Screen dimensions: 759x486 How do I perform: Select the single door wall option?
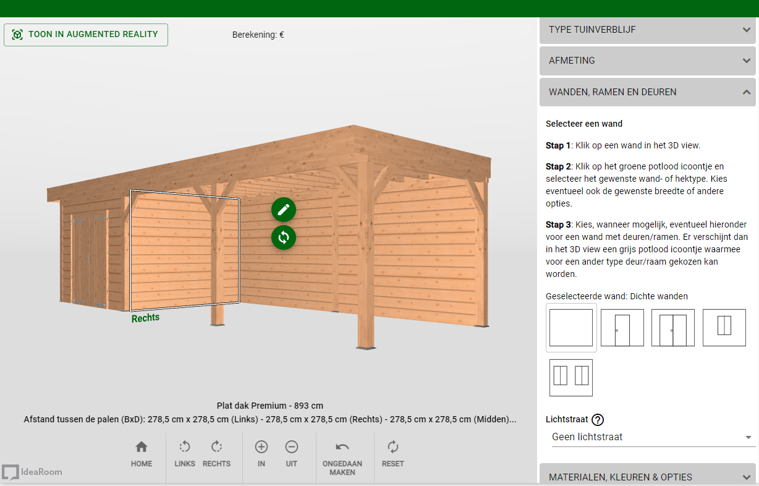coord(622,328)
